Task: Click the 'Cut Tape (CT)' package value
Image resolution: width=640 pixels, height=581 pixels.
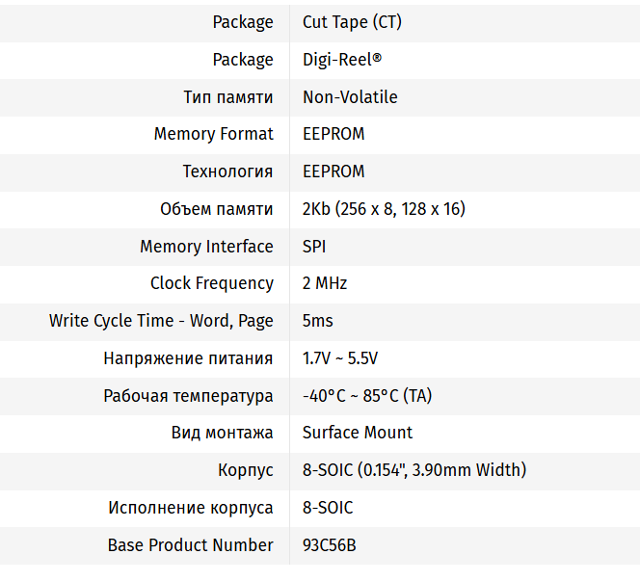Action: coord(352,22)
